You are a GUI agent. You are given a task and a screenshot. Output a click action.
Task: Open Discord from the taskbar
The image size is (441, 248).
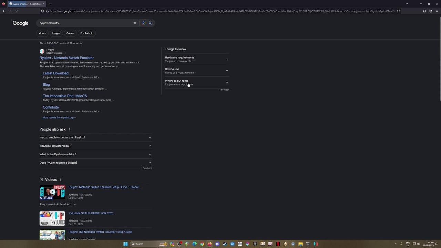click(217, 244)
